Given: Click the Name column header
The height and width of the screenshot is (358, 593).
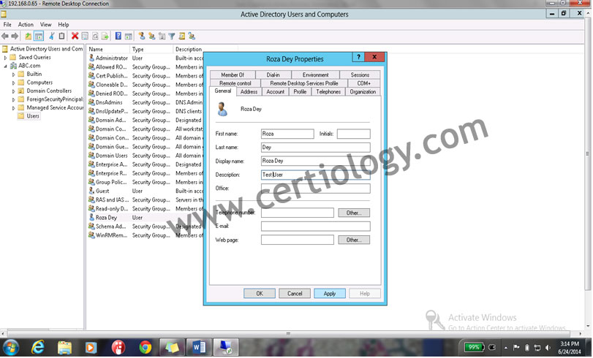Looking at the screenshot, I should 108,49.
